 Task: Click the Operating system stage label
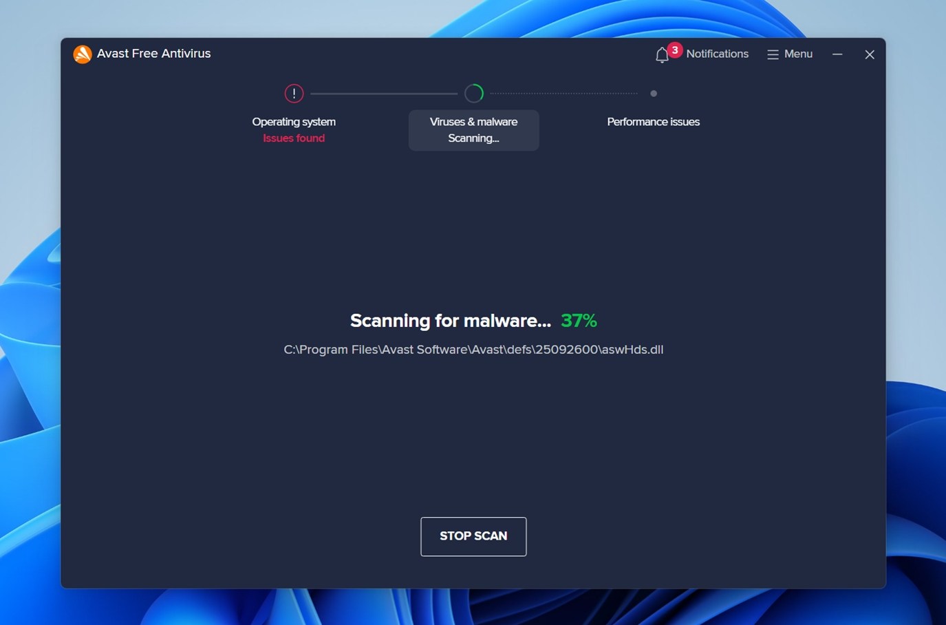pos(294,121)
